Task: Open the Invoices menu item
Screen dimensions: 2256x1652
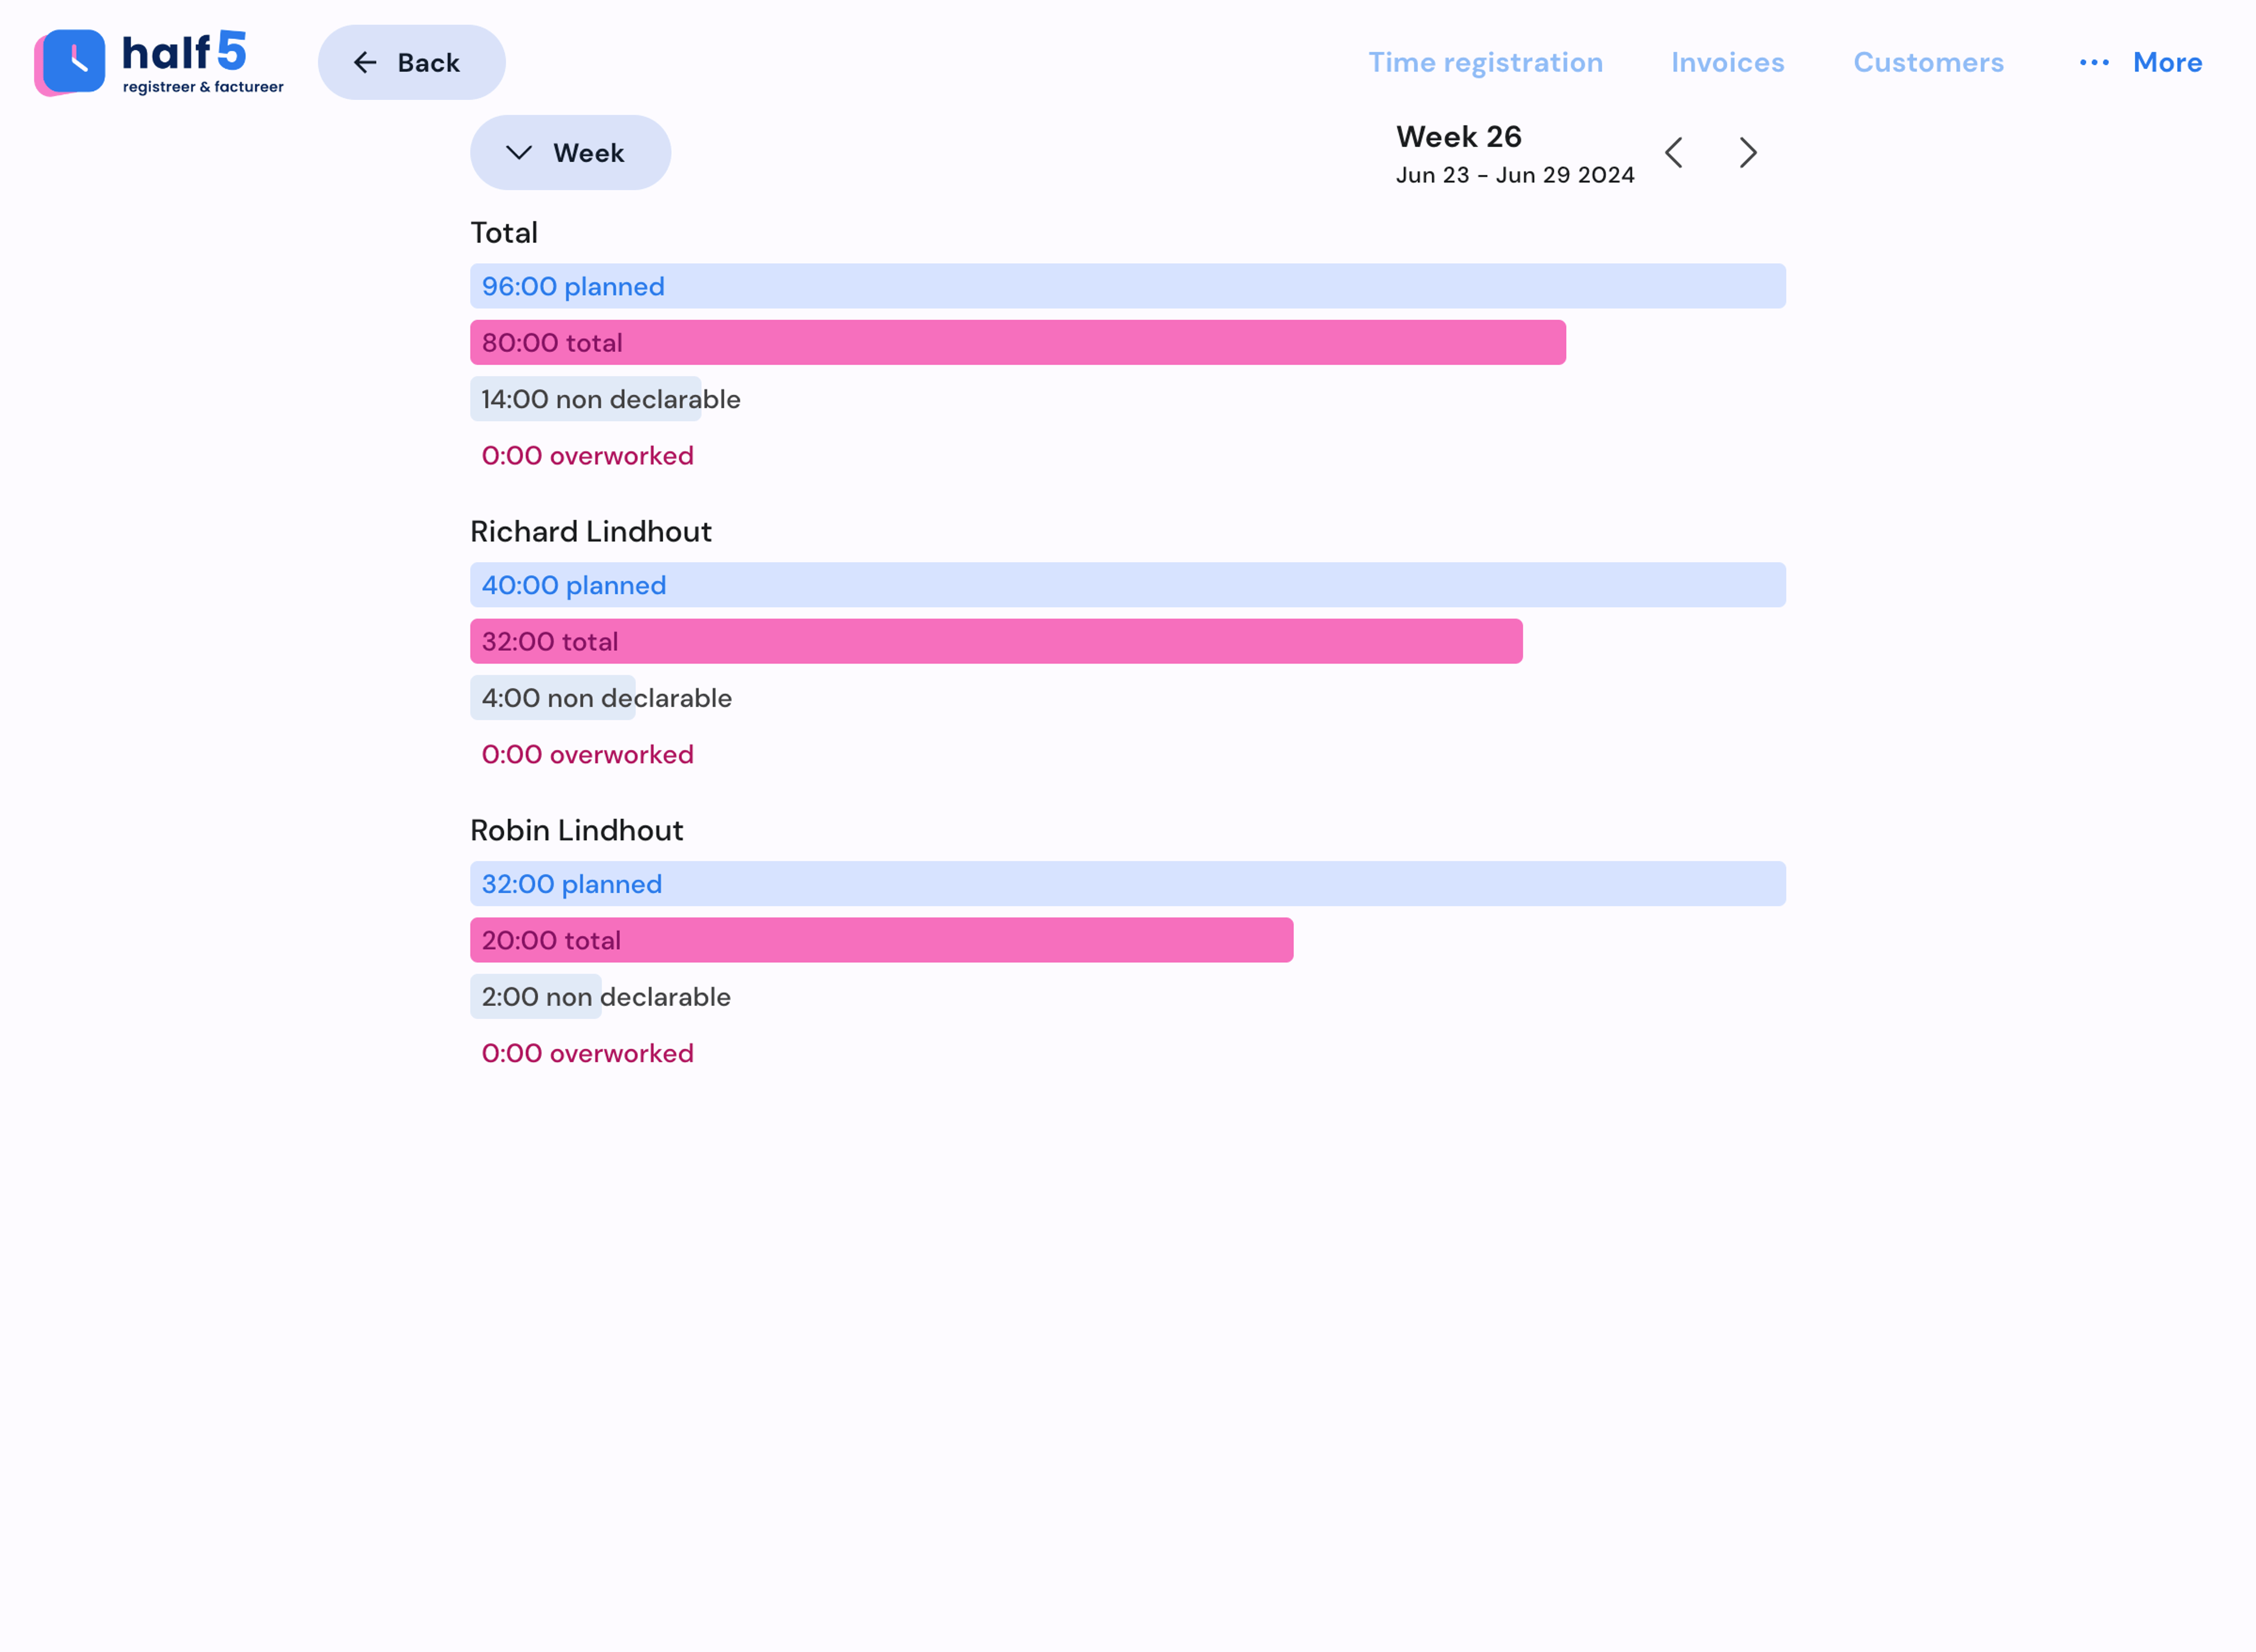Action: [x=1727, y=63]
